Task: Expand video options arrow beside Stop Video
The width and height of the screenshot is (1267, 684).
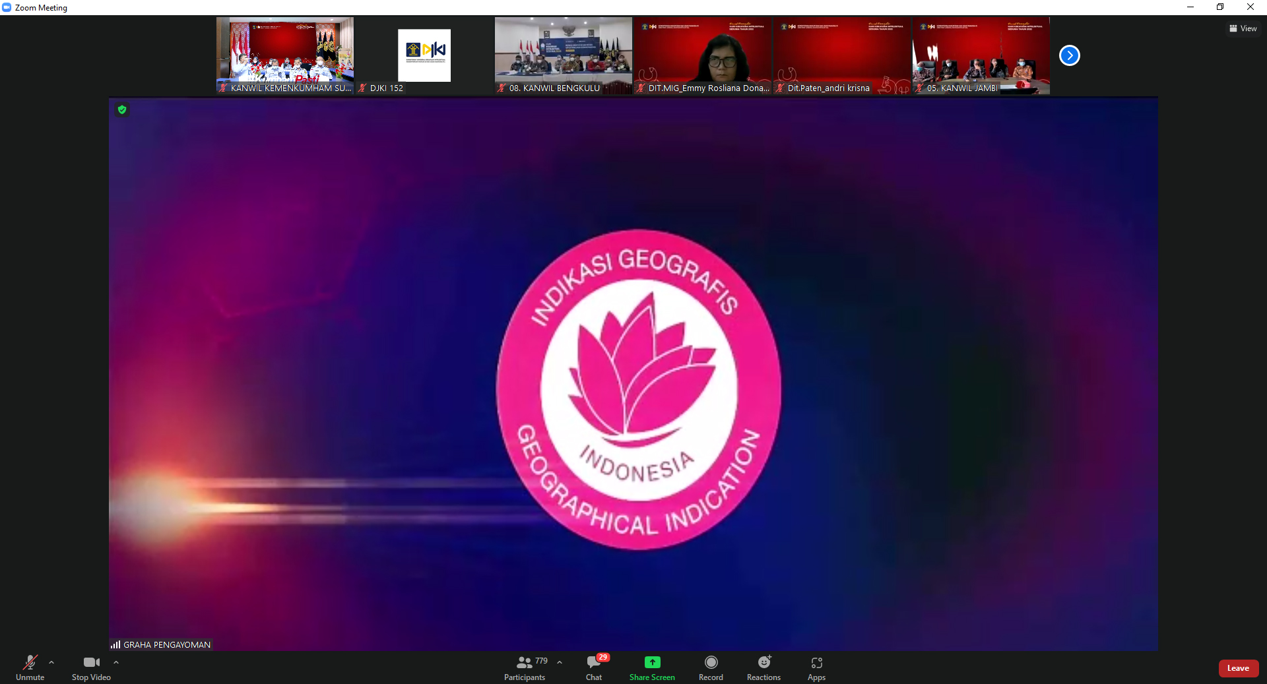Action: coord(116,662)
